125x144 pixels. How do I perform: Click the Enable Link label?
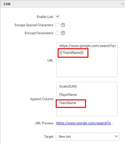(45, 17)
